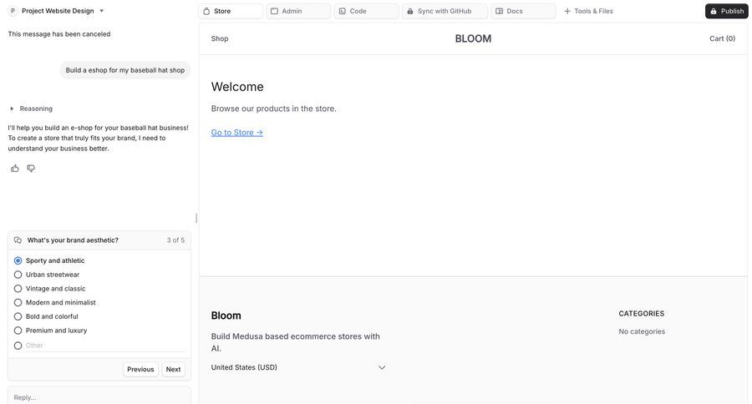Click the BLOOM store logo title

tap(473, 38)
